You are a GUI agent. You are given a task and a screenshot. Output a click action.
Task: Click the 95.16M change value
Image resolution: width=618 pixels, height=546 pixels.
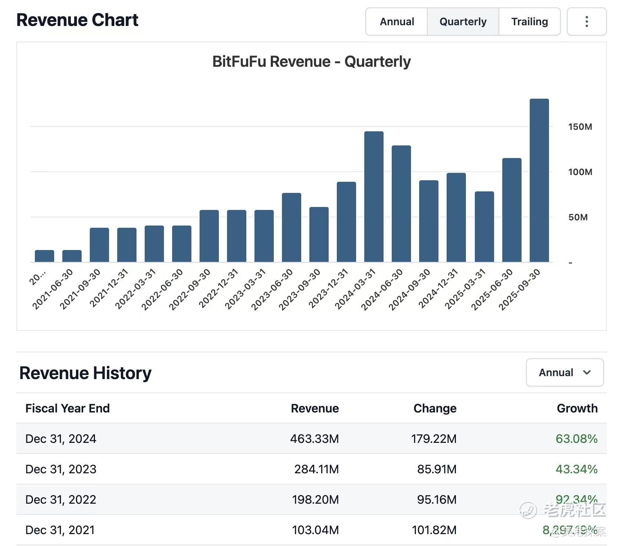437,500
